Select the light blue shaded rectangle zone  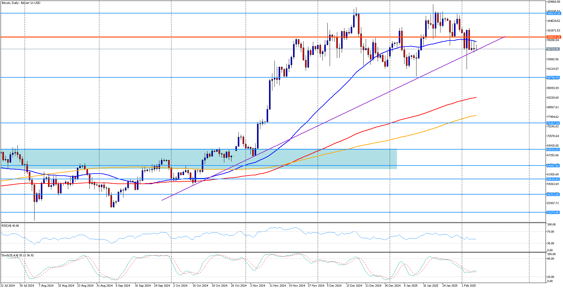coord(199,159)
